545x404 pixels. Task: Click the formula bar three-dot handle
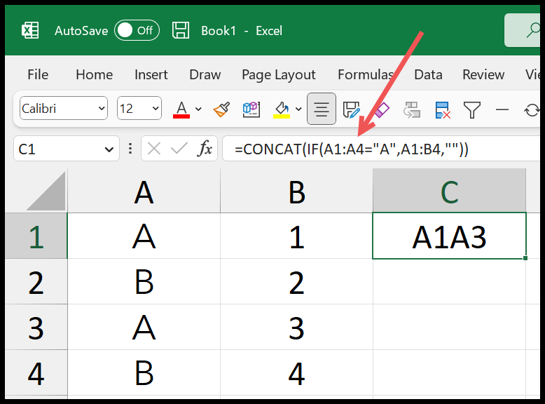coord(130,149)
